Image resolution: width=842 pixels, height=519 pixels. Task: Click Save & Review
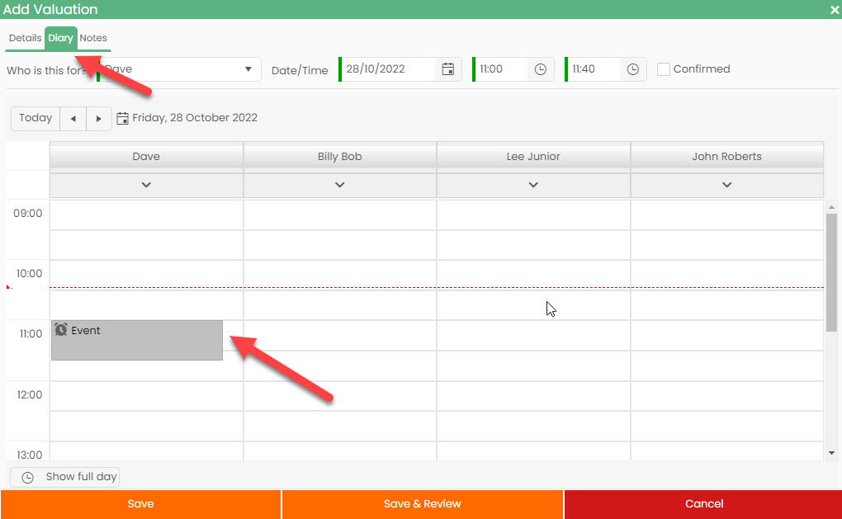[x=422, y=503]
